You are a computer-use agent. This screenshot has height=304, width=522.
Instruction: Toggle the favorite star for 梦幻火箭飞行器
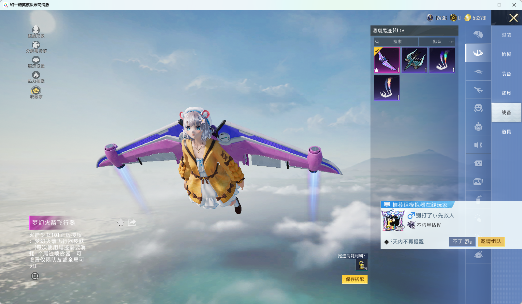tap(121, 223)
